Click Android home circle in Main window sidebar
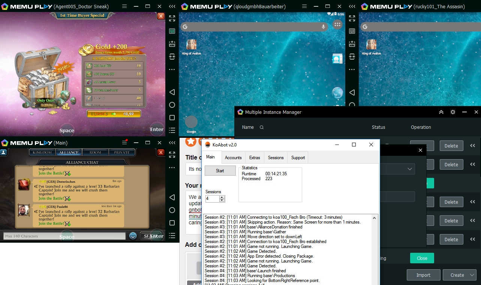 coord(172,210)
